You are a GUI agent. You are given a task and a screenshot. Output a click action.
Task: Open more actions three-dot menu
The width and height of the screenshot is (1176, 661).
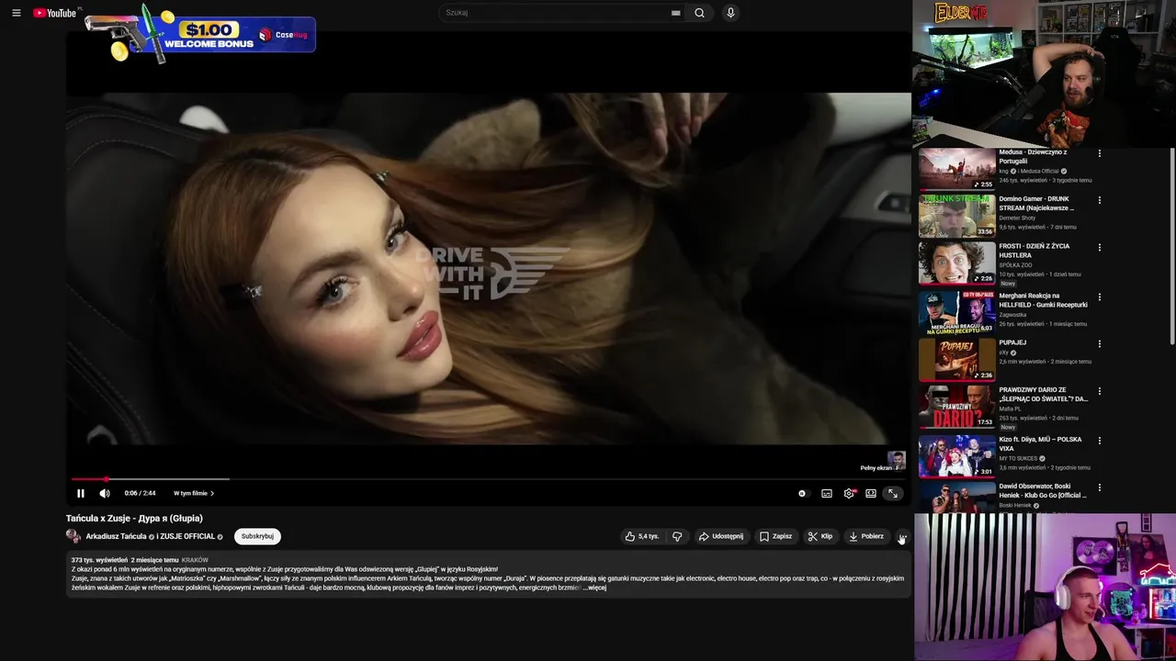(902, 536)
